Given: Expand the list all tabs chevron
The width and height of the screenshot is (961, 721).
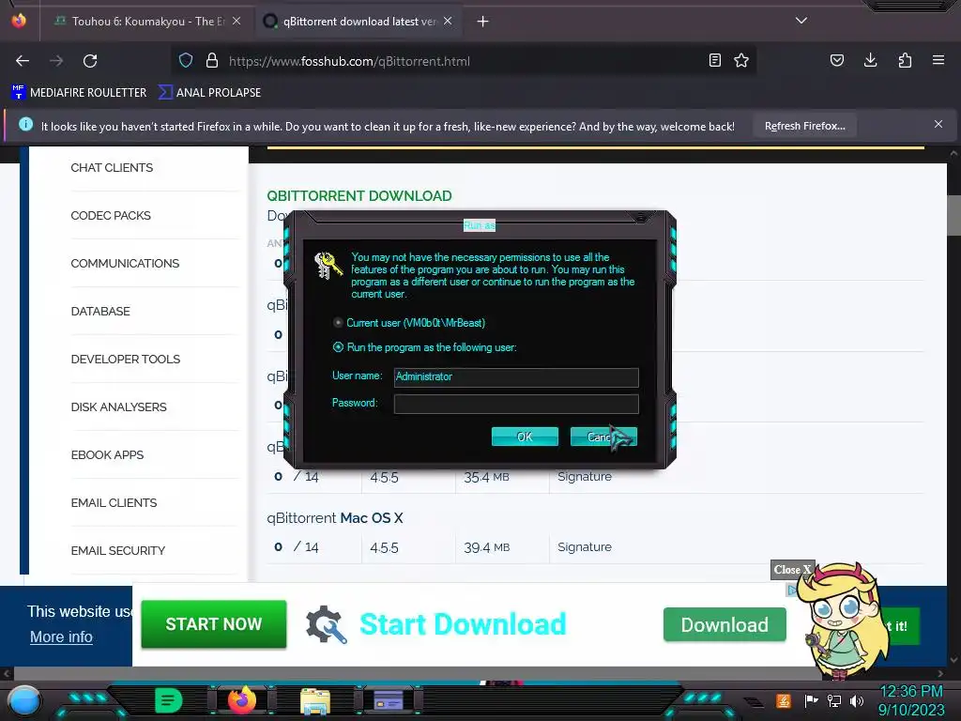Looking at the screenshot, I should tap(801, 21).
